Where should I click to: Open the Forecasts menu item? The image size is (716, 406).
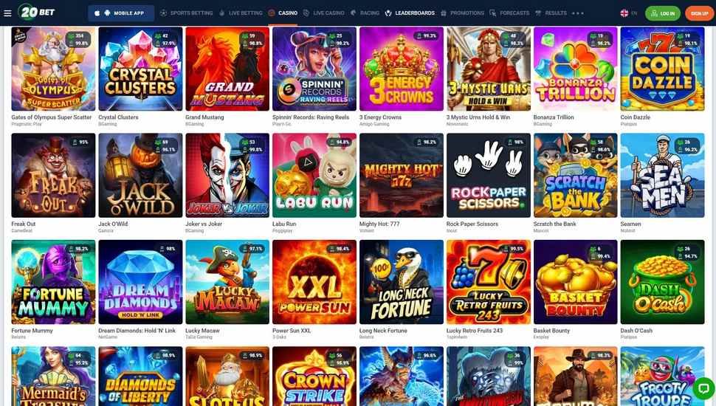(509, 13)
